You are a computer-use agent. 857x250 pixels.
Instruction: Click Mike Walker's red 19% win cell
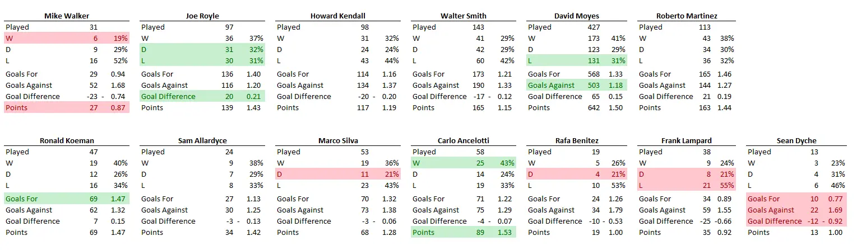point(121,38)
